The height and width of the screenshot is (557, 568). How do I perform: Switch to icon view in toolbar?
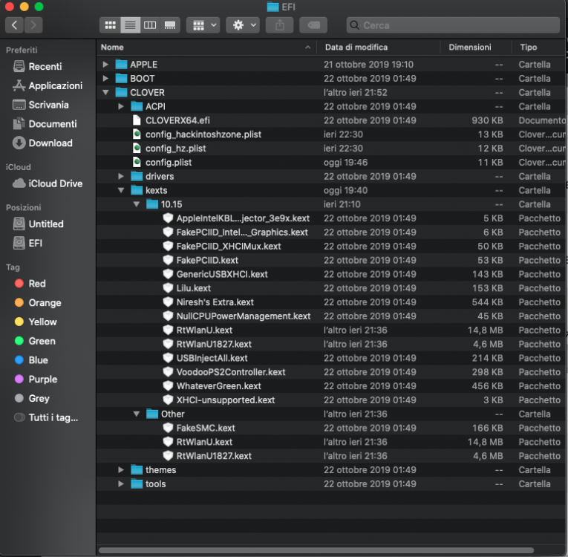(110, 25)
